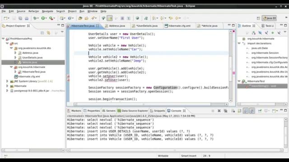Screen dimensions: 289x162
Task: Collapse import declarations in Outline
Action: [239, 43]
